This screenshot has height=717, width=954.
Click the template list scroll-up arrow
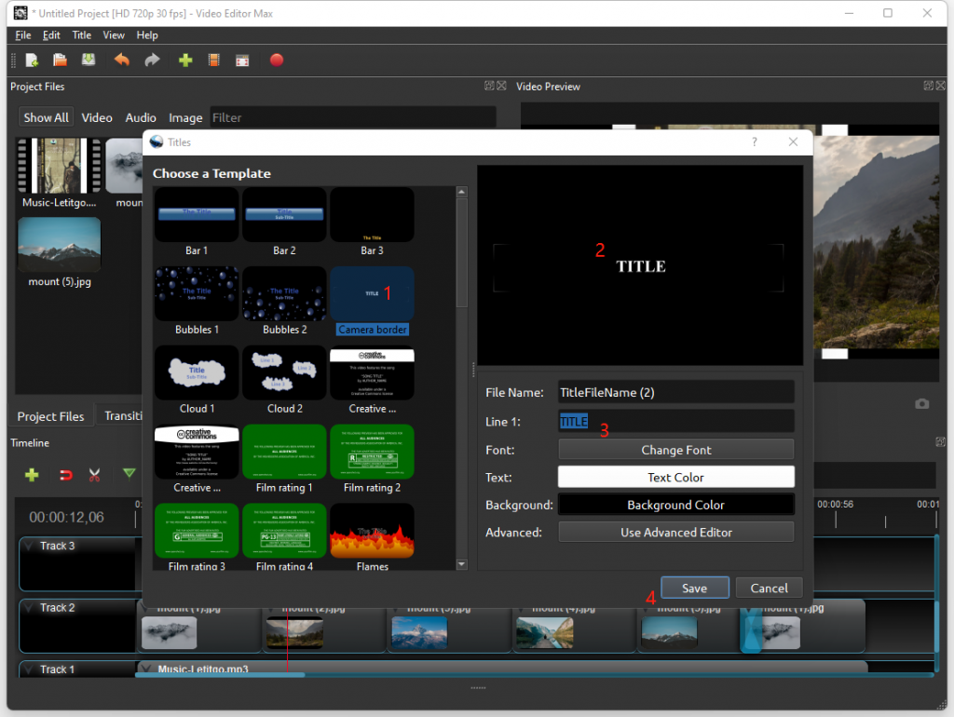point(462,192)
